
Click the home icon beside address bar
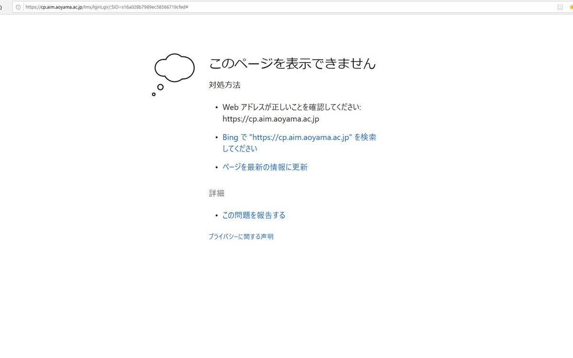coord(1,7)
